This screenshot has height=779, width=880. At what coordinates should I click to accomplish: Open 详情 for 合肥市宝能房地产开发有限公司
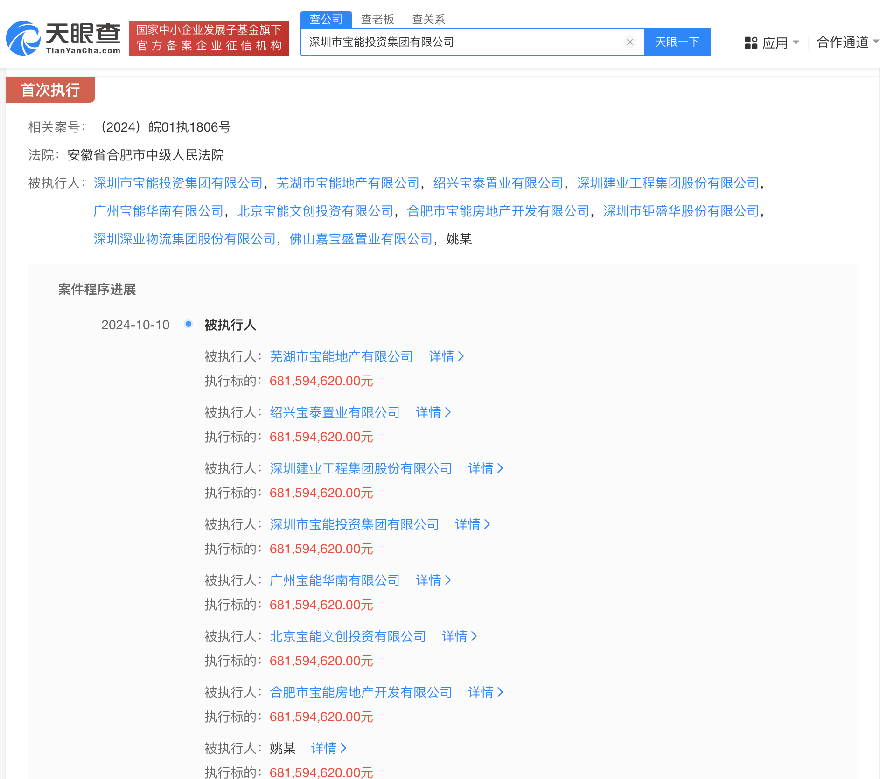(x=485, y=693)
